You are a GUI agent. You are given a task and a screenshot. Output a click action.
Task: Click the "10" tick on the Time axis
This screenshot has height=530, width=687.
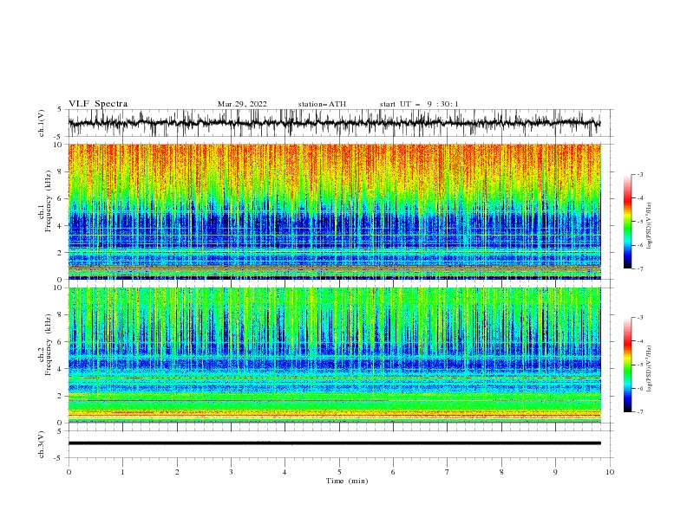tap(610, 472)
